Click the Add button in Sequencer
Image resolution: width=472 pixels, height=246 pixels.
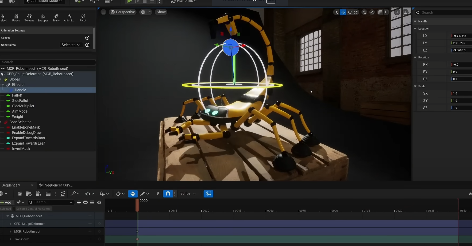point(7,202)
